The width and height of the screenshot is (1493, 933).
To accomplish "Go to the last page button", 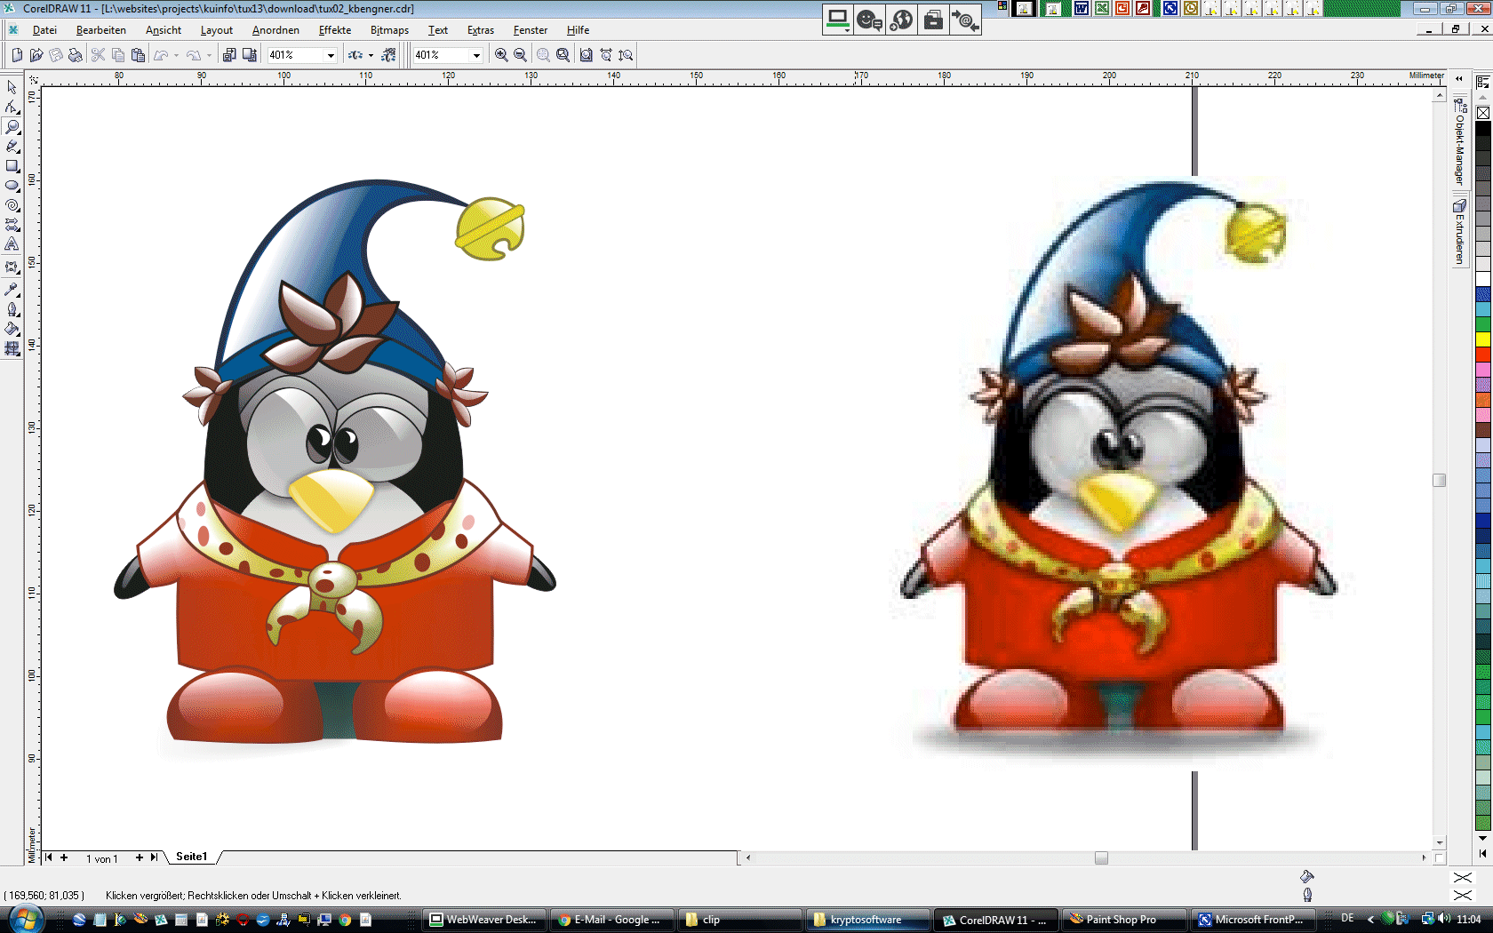I will click(x=154, y=857).
